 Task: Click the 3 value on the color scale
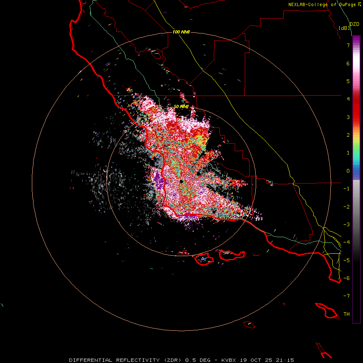[x=348, y=117]
